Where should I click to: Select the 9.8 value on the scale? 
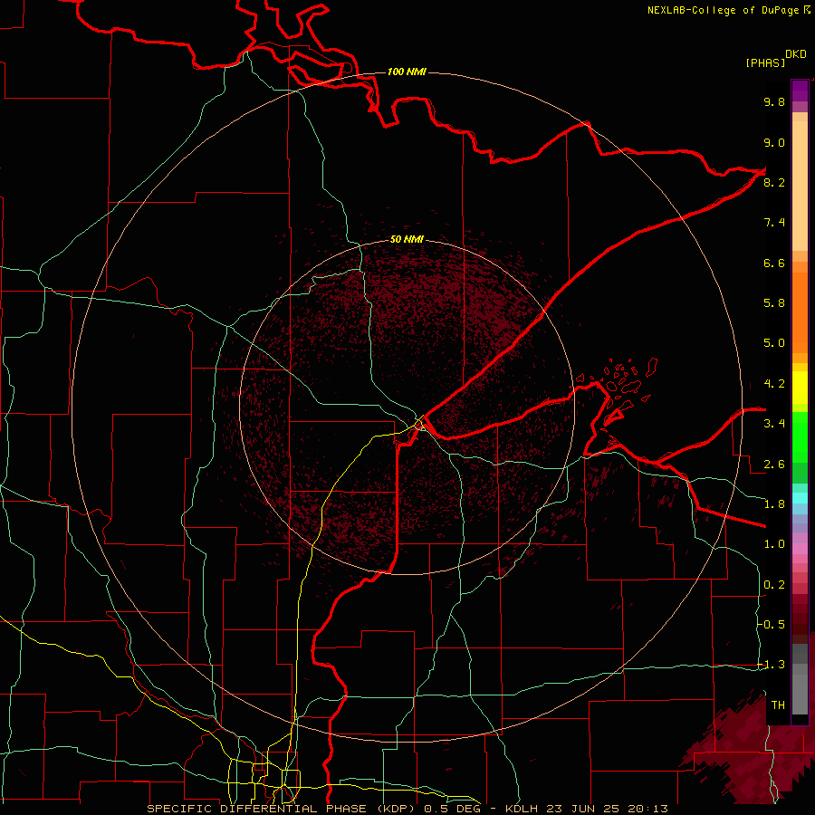click(774, 101)
